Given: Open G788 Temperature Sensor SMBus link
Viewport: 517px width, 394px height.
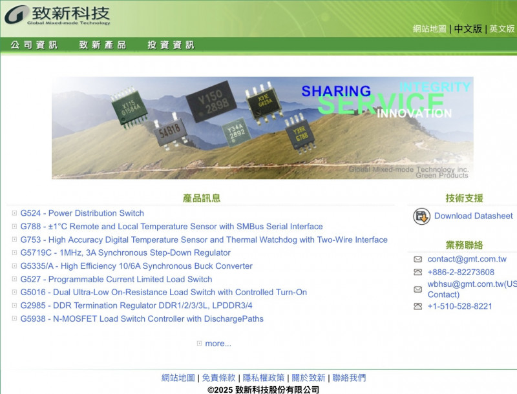Looking at the screenshot, I should (171, 226).
